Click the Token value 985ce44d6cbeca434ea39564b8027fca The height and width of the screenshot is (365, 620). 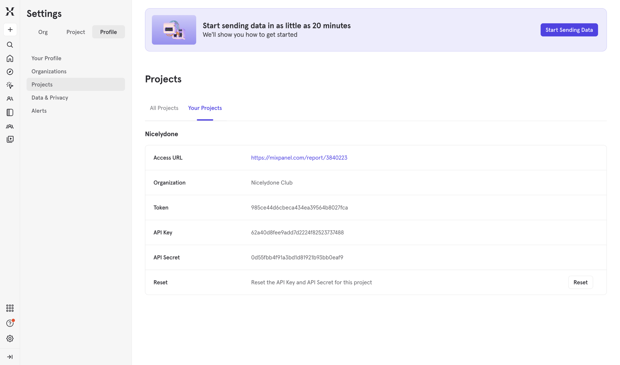pyautogui.click(x=299, y=208)
